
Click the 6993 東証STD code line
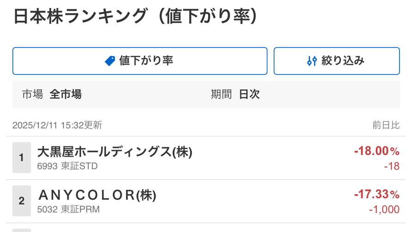click(x=67, y=166)
